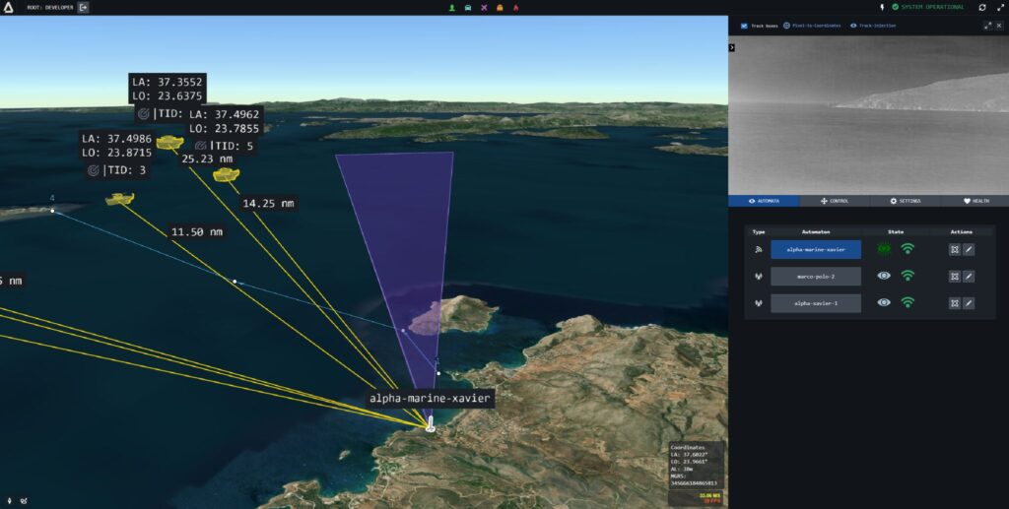Select the green person icon in top toolbar

tap(451, 8)
